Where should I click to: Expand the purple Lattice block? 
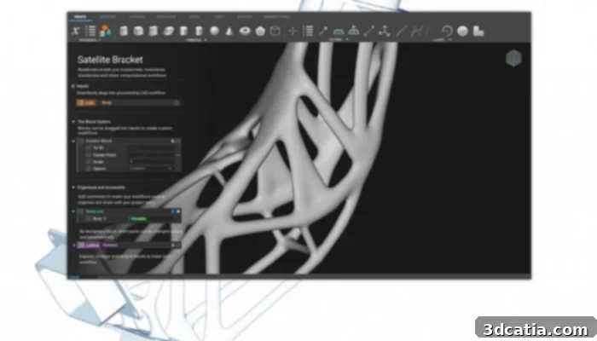pyautogui.click(x=74, y=246)
